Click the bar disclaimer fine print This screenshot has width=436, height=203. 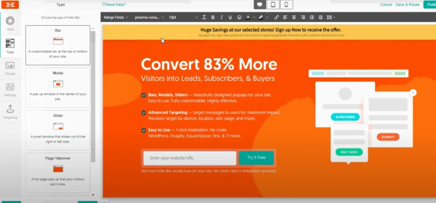point(271,35)
